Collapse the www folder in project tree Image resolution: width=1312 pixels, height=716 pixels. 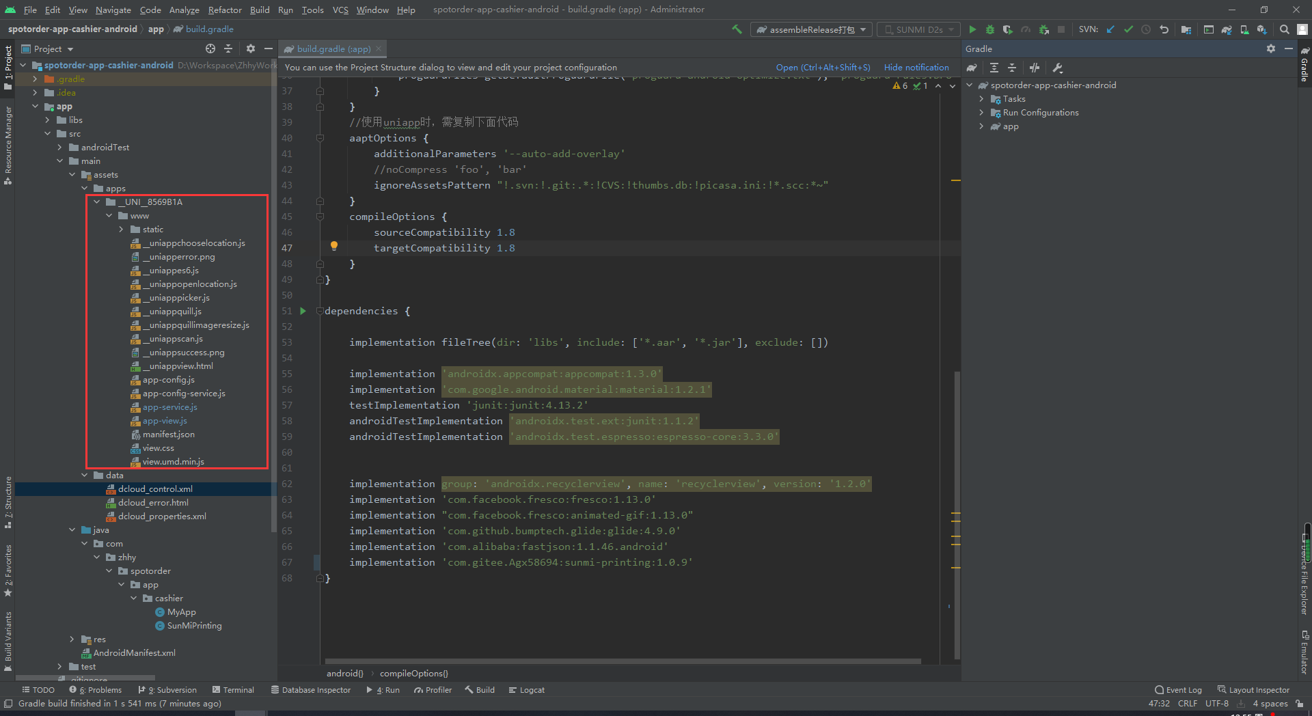pyautogui.click(x=109, y=215)
